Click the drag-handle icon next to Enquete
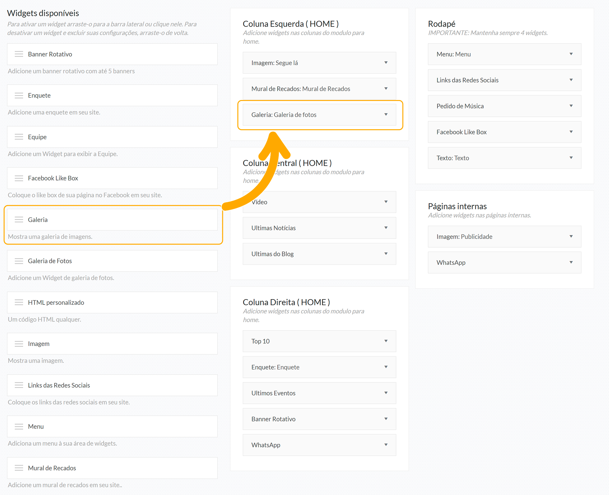Viewport: 609px width, 495px height. click(x=19, y=96)
